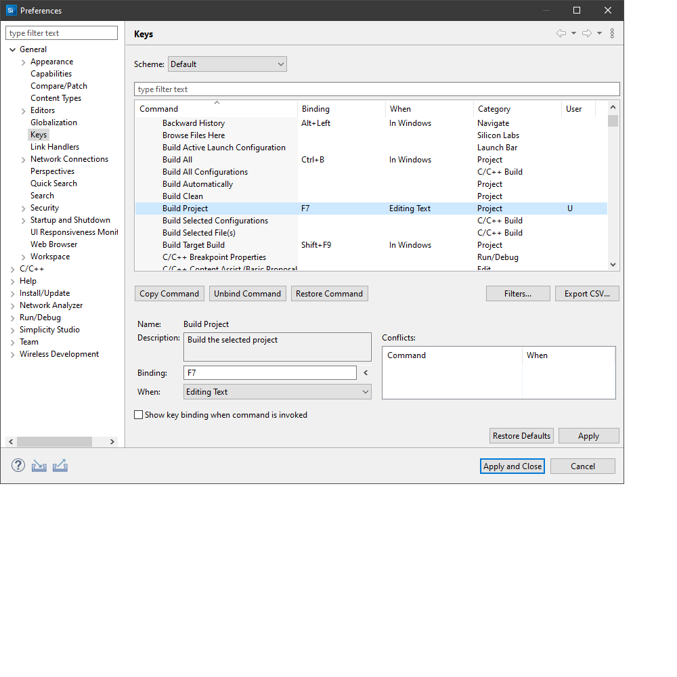Select Link Handlers in preferences tree
Viewport: 677px width, 677px height.
pyautogui.click(x=54, y=147)
